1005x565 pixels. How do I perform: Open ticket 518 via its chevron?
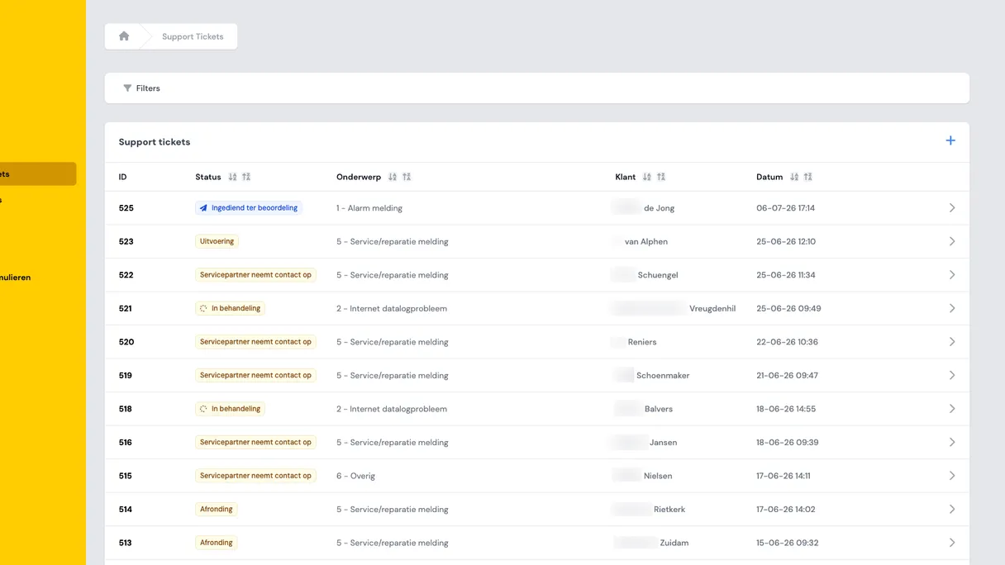point(952,409)
